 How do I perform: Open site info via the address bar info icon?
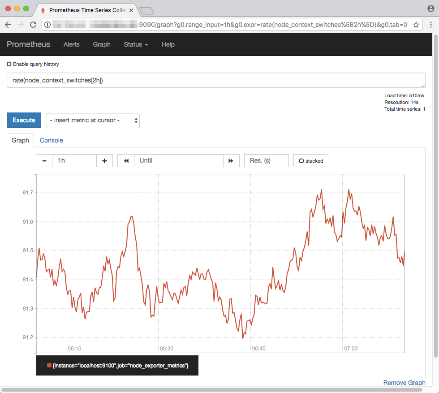coord(47,25)
